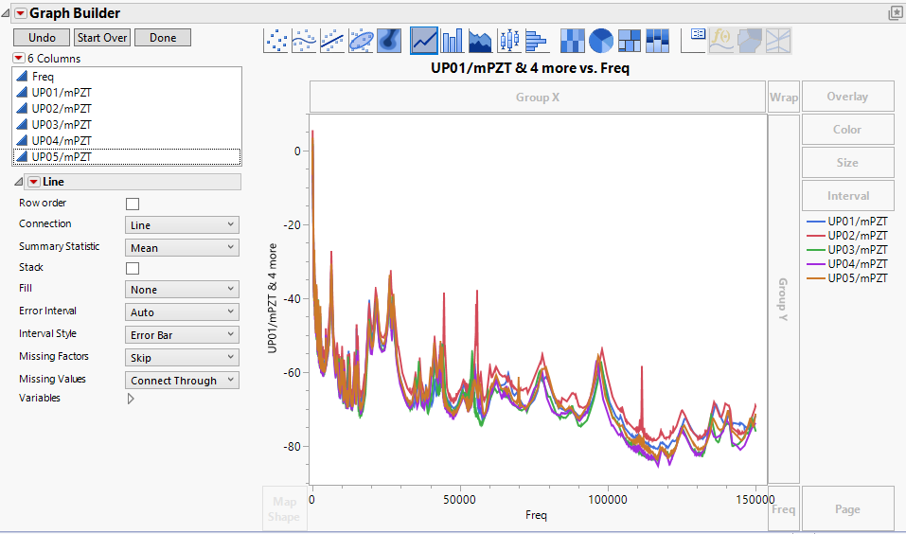
Task: Choose the Contour element icon
Action: click(389, 41)
